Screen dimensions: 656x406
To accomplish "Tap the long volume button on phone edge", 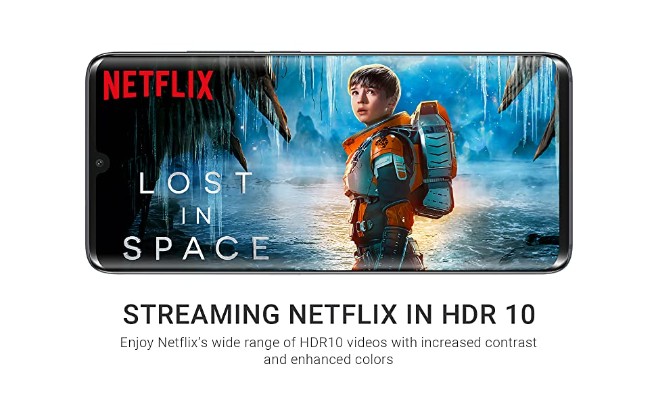I will click(x=220, y=51).
